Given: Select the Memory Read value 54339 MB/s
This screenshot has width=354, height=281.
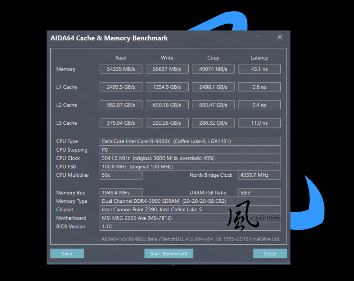Looking at the screenshot, I should pos(121,69).
